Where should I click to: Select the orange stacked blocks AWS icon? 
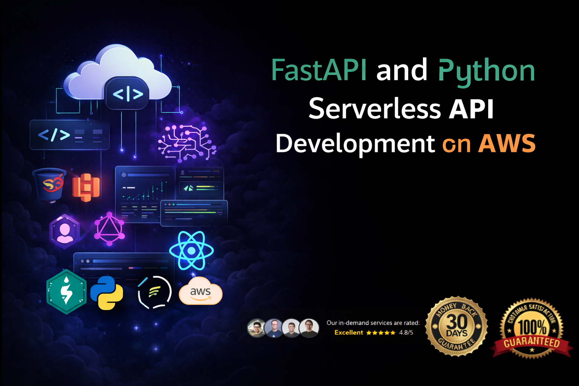coord(86,187)
